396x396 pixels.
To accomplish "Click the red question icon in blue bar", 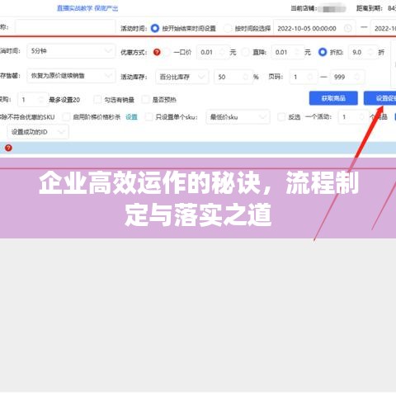I will point(8,148).
